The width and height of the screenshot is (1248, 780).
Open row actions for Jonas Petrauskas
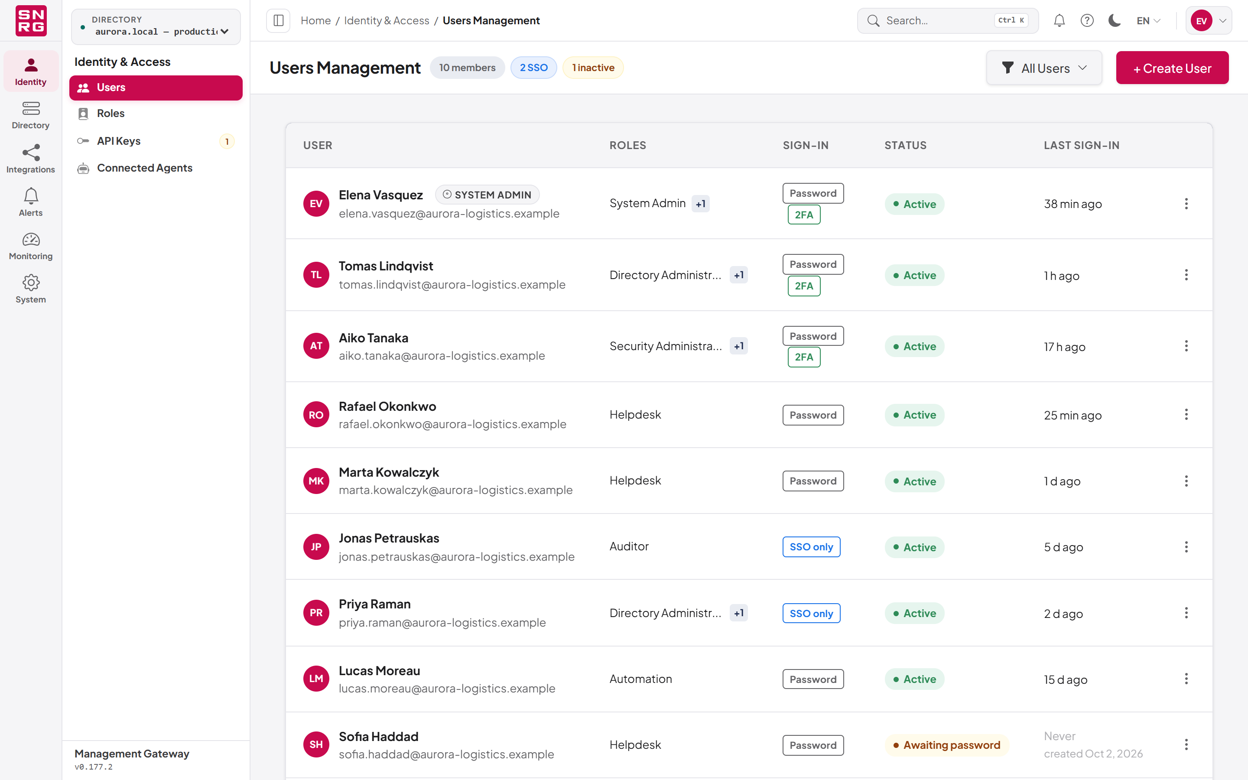1186,547
